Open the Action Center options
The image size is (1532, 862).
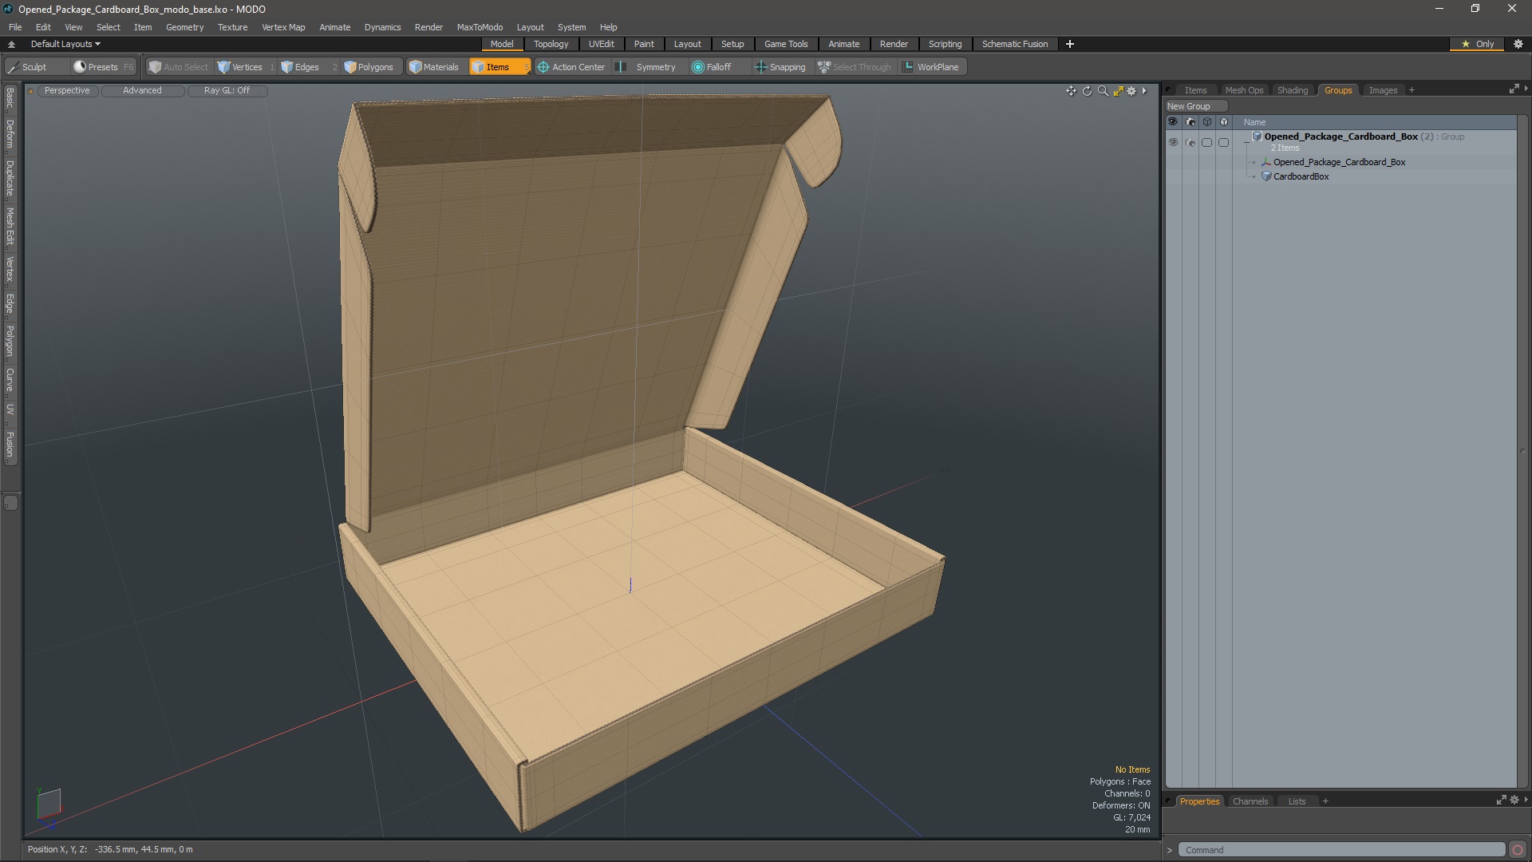click(571, 67)
